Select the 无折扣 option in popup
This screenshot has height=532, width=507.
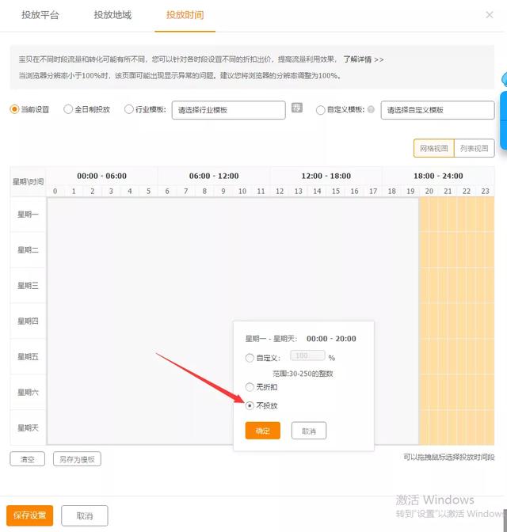250,387
